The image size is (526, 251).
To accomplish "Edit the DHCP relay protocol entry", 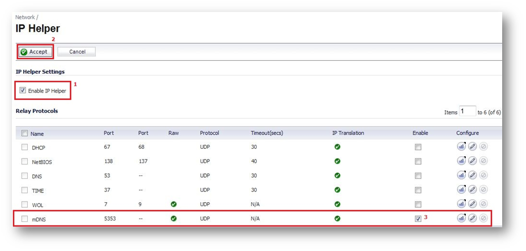I will pyautogui.click(x=472, y=147).
